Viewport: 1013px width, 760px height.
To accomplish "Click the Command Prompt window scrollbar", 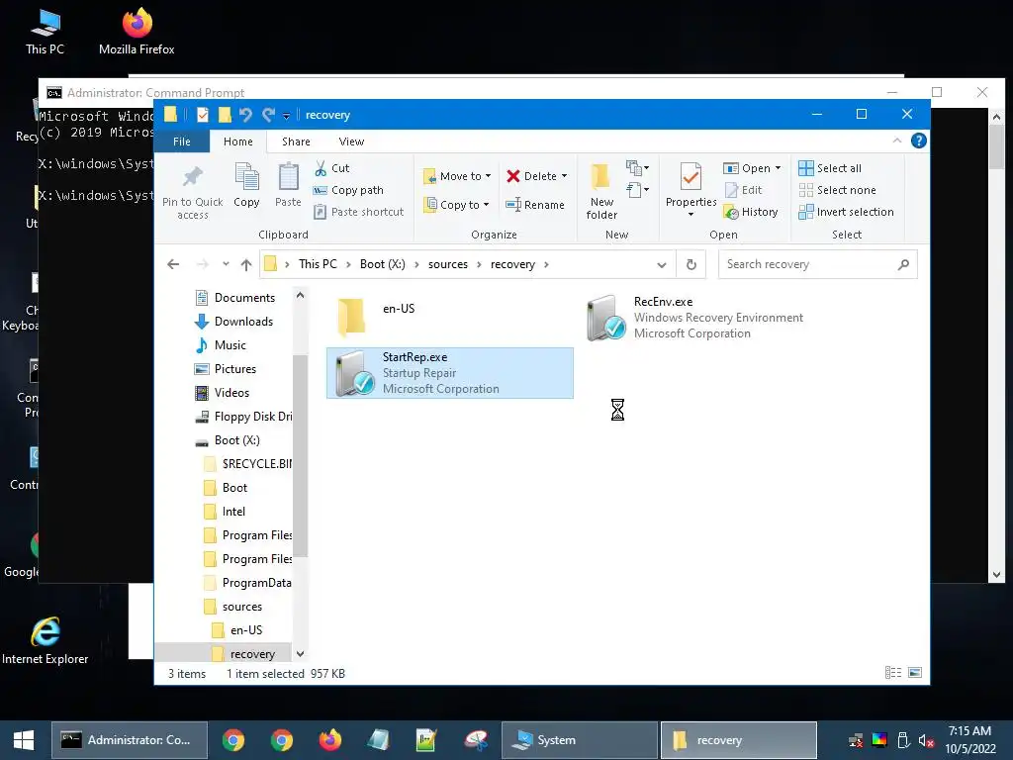I will 996,147.
